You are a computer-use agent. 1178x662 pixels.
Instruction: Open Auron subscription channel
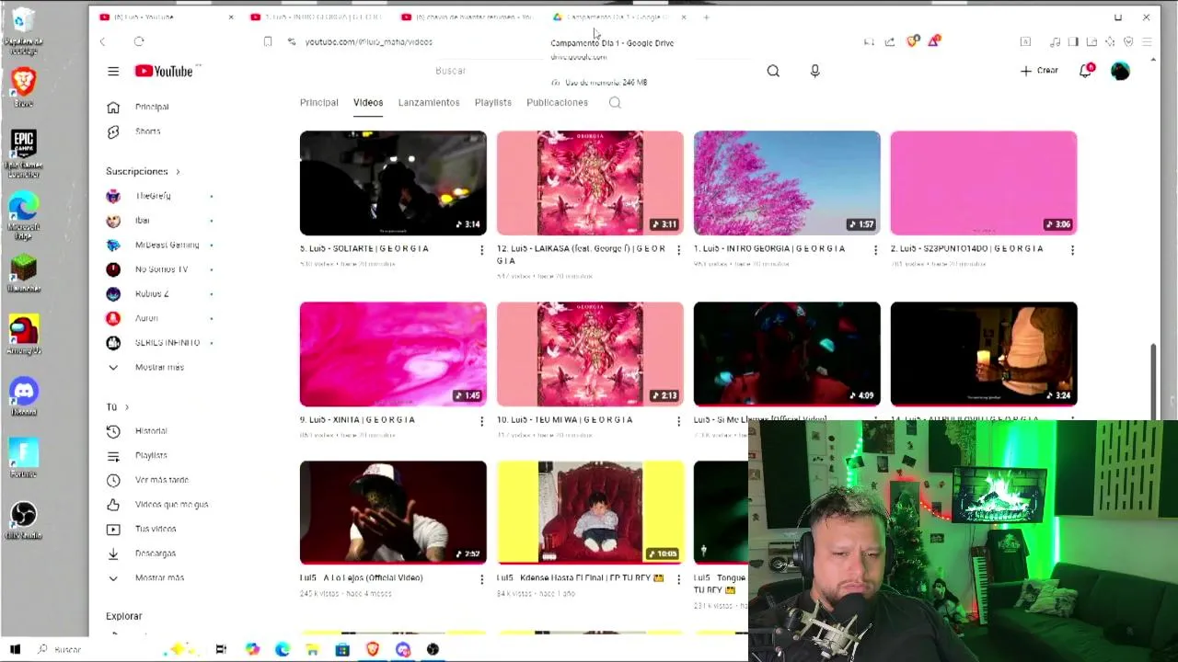tap(146, 318)
